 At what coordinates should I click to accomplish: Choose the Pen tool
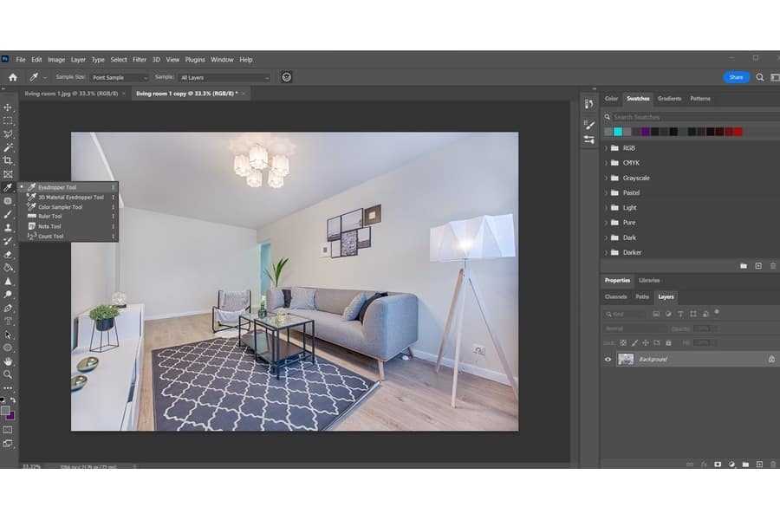coord(8,308)
